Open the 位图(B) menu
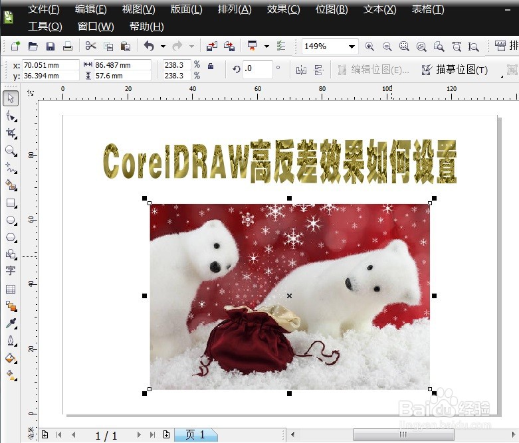This screenshot has width=519, height=443. 332,9
